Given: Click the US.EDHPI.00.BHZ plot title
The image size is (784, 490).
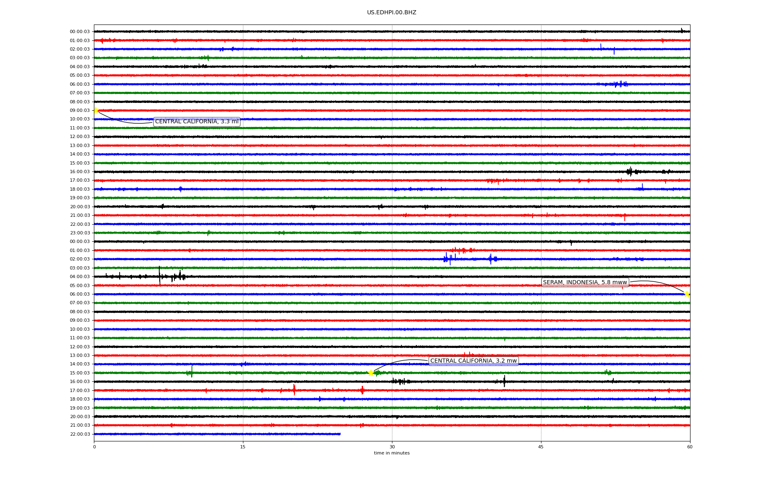Looking at the screenshot, I should click(x=391, y=13).
